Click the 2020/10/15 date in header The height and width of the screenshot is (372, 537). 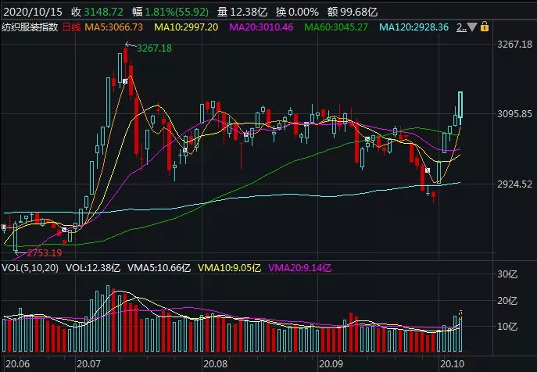33,12
